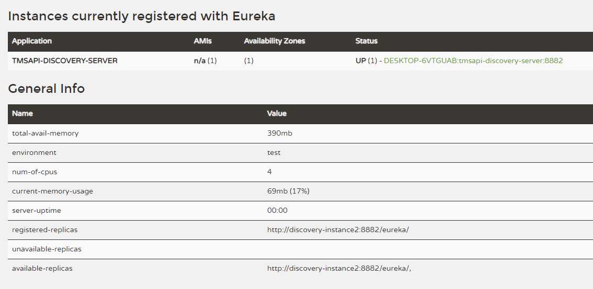Select the Name column header

[22, 113]
